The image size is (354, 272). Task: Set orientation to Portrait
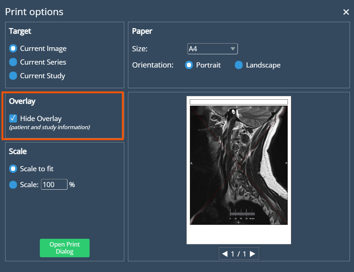click(189, 65)
